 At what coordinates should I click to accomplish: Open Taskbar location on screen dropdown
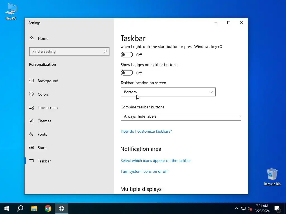(x=168, y=92)
